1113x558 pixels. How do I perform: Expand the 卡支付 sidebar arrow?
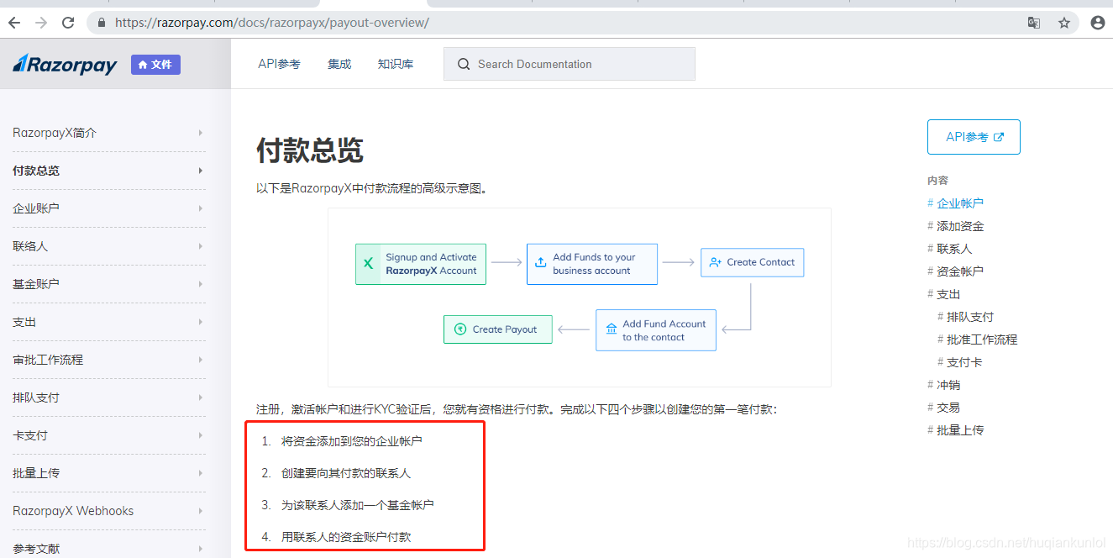200,435
